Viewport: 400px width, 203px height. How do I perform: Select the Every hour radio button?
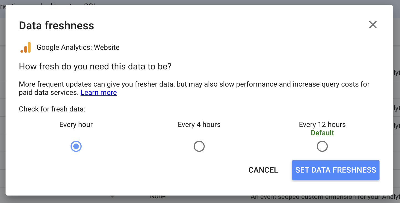76,146
